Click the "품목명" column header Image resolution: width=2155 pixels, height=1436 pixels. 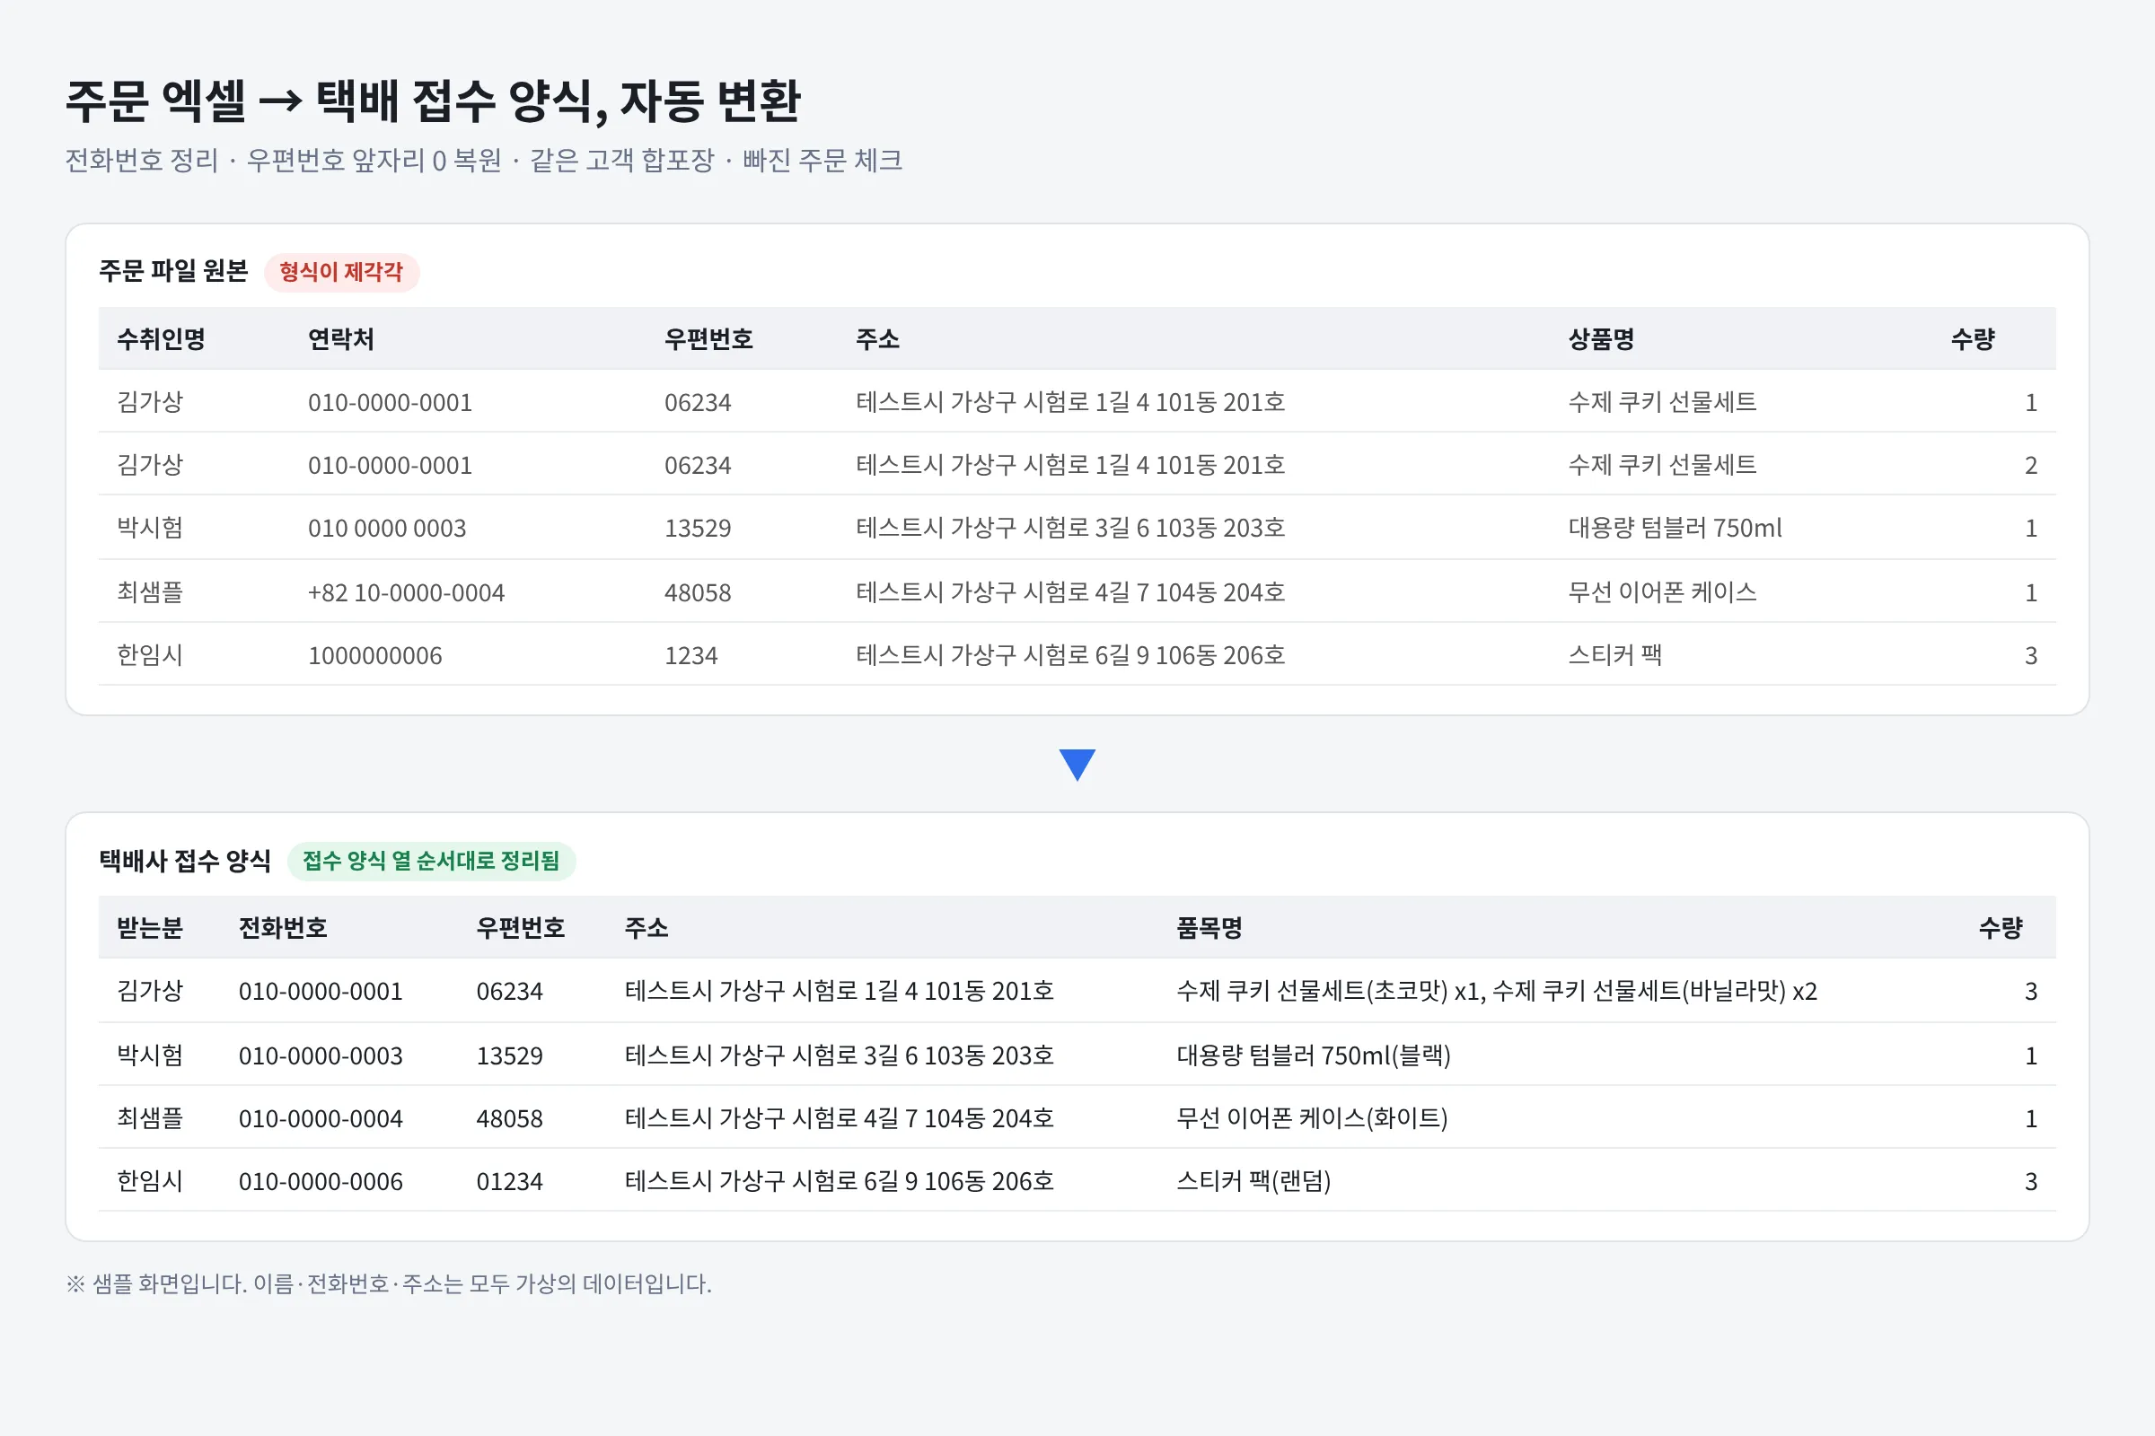pos(1209,928)
